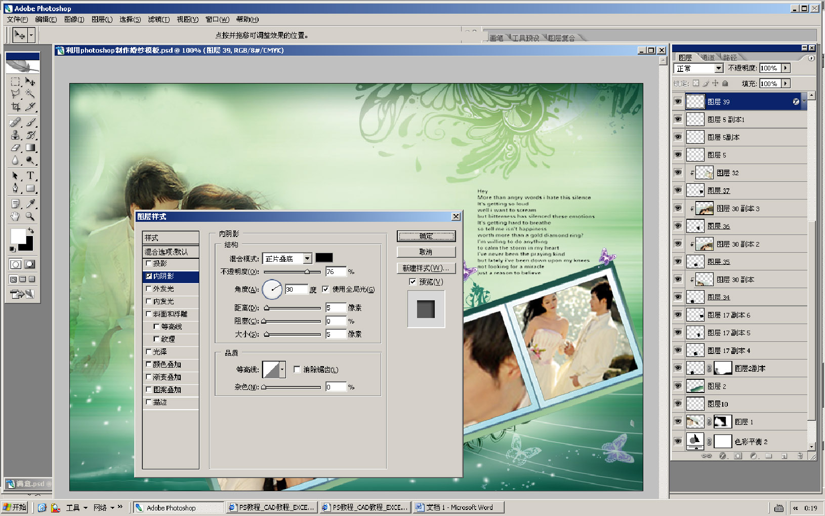Select the Horizontal Type tool
The width and height of the screenshot is (825, 516).
click(30, 176)
